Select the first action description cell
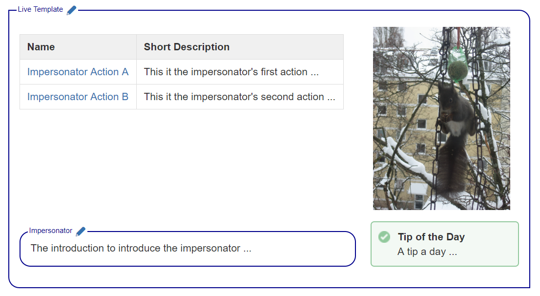540x296 pixels. pos(231,72)
